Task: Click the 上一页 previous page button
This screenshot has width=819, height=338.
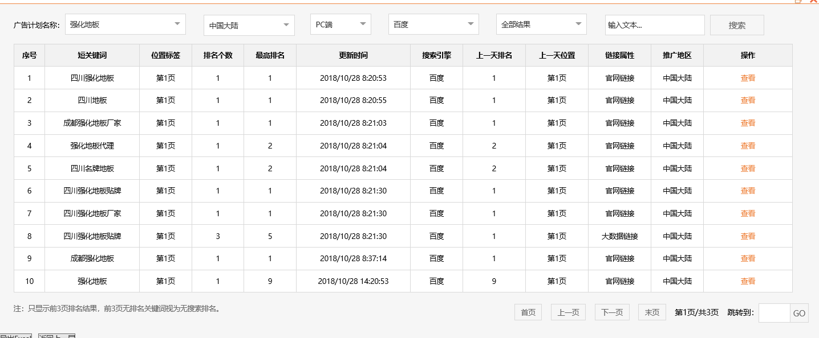Action: (567, 312)
